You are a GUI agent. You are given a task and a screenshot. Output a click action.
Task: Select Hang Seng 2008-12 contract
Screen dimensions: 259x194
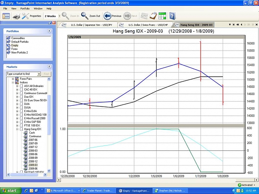pyautogui.click(x=33, y=161)
